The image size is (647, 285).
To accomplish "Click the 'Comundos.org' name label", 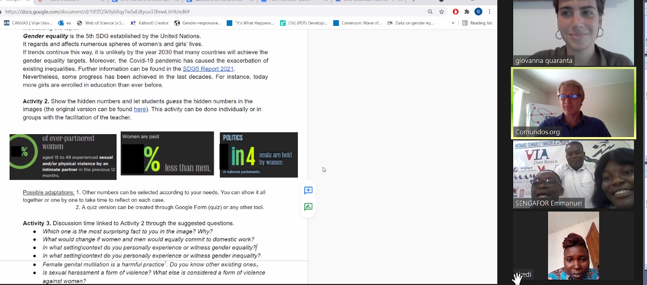I will pyautogui.click(x=537, y=132).
